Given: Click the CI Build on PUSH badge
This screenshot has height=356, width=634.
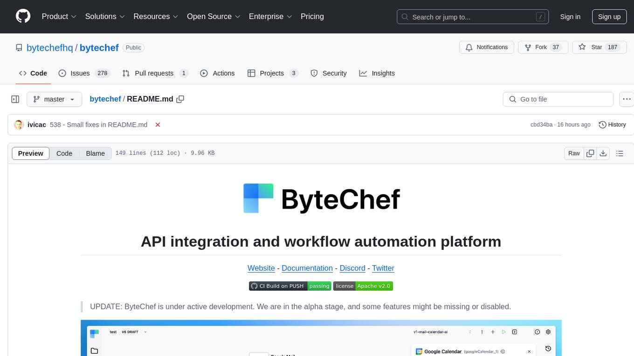Looking at the screenshot, I should coord(290,286).
